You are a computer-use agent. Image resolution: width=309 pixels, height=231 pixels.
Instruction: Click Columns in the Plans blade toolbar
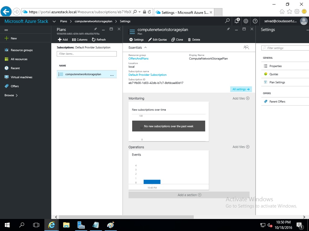click(80, 39)
